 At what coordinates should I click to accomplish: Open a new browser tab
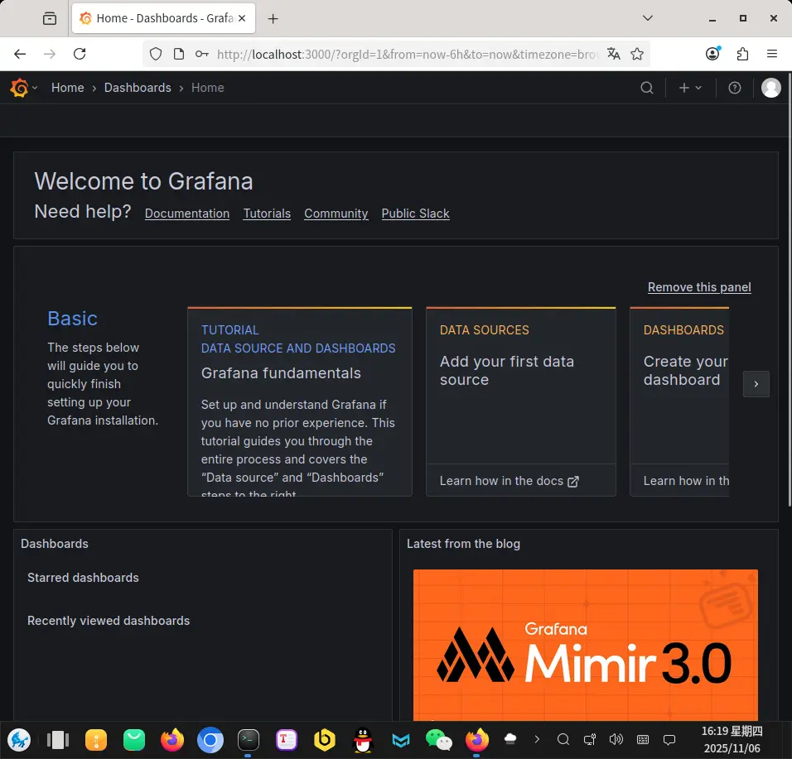(273, 19)
